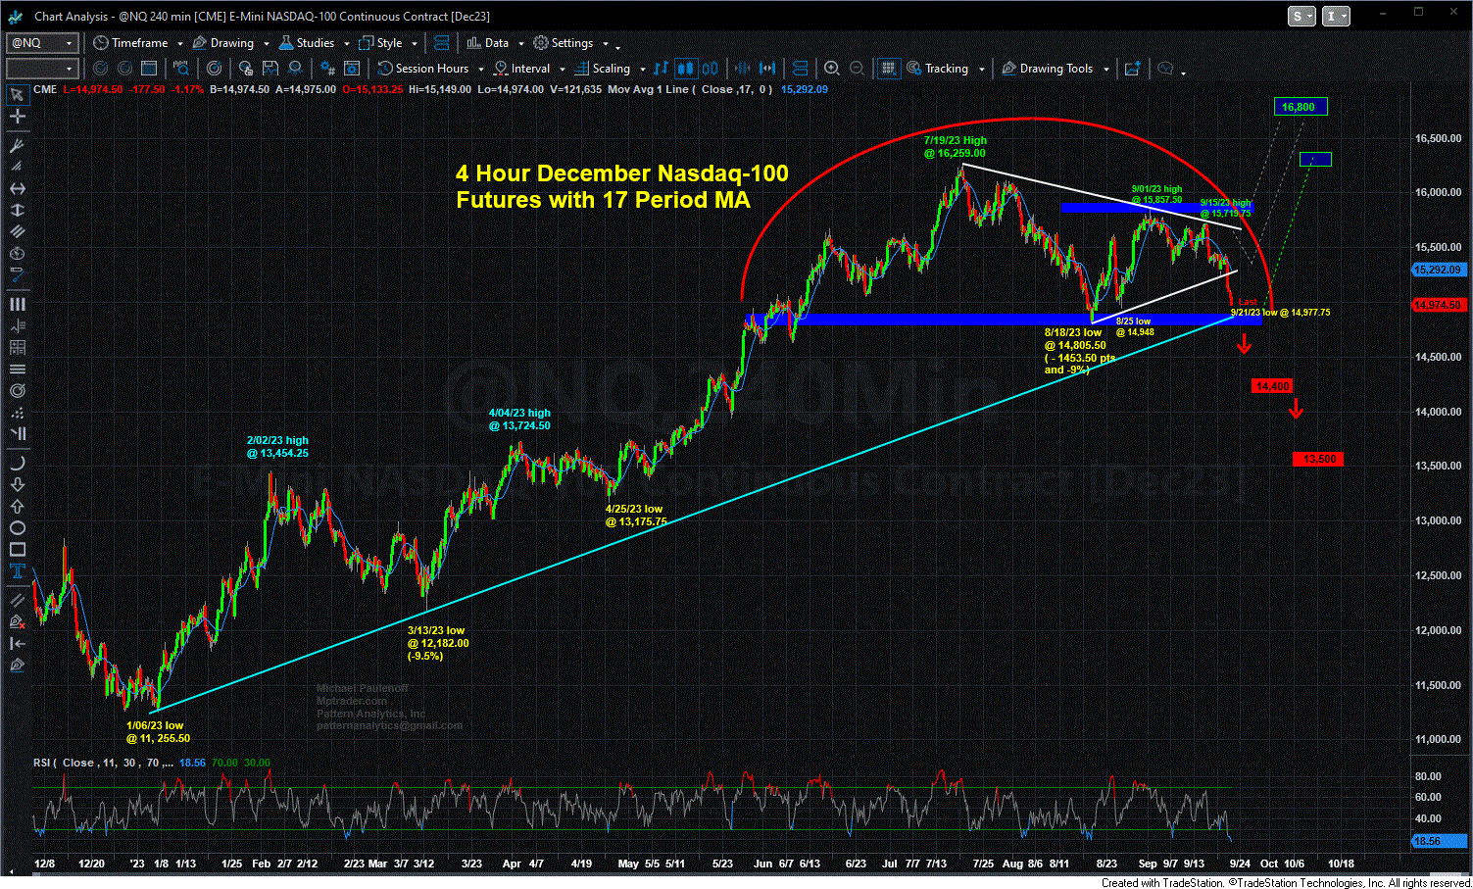Image resolution: width=1473 pixels, height=889 pixels.
Task: Click the 1/06/23 low annotation
Action: coord(157,732)
